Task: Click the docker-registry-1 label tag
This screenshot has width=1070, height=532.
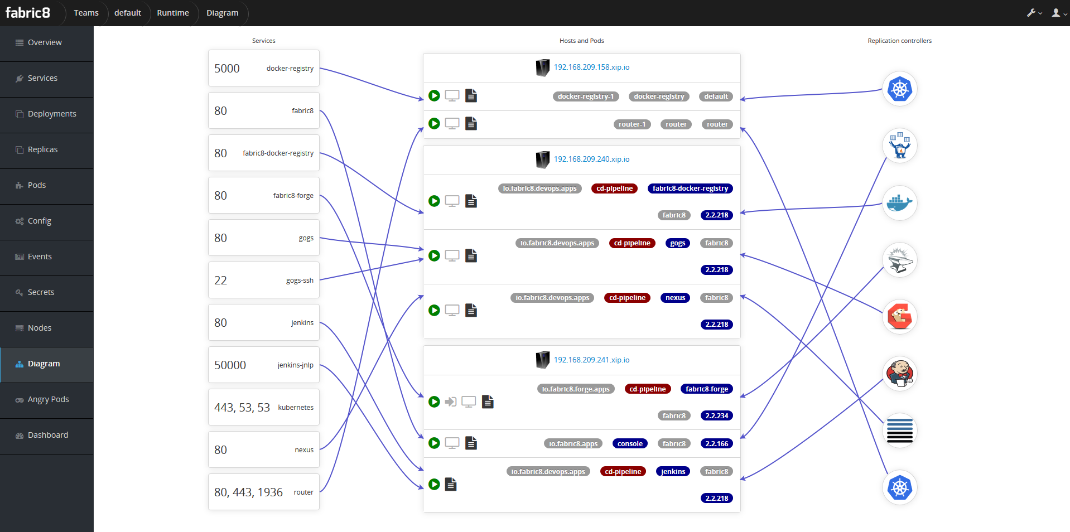Action: (x=586, y=96)
